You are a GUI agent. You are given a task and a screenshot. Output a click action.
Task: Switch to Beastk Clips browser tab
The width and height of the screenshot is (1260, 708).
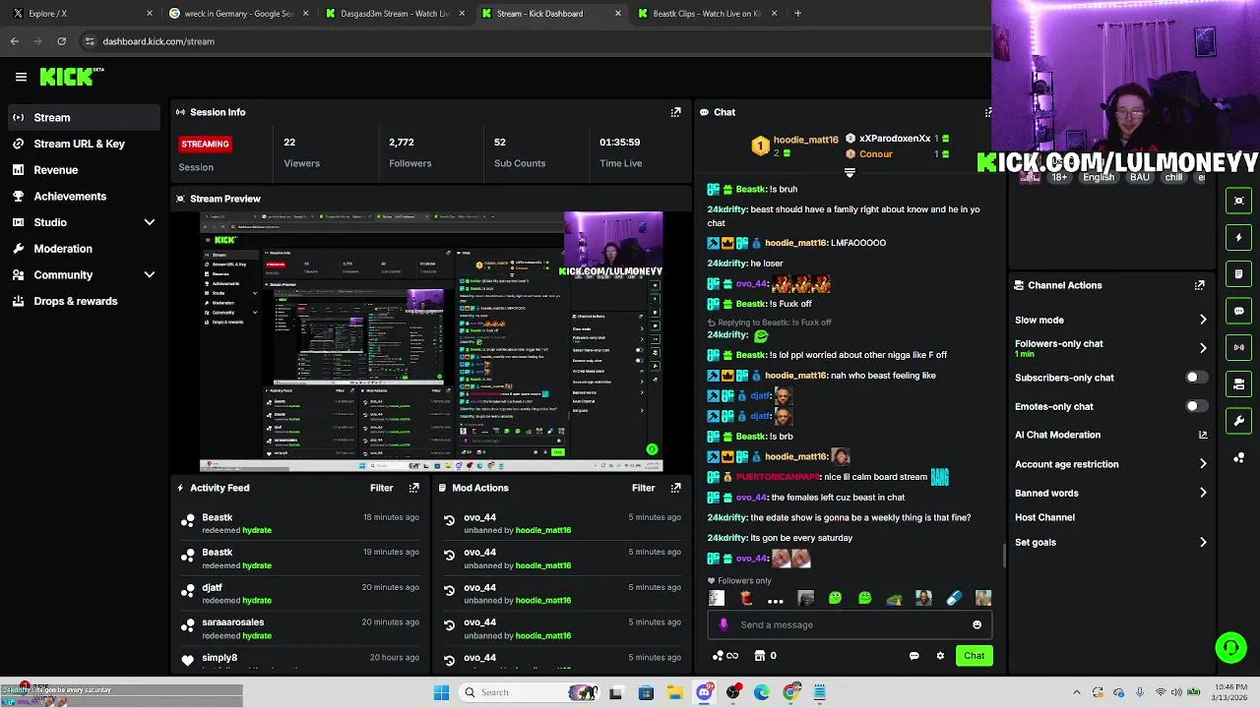[707, 14]
